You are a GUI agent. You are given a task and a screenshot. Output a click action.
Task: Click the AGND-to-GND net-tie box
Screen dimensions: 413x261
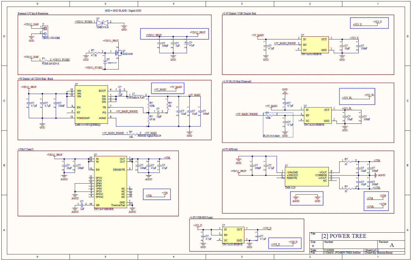(x=307, y=198)
